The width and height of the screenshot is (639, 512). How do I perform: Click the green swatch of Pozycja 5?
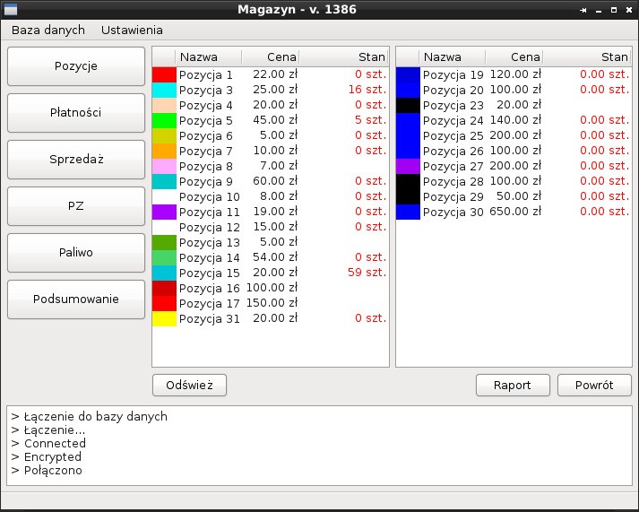(x=164, y=121)
